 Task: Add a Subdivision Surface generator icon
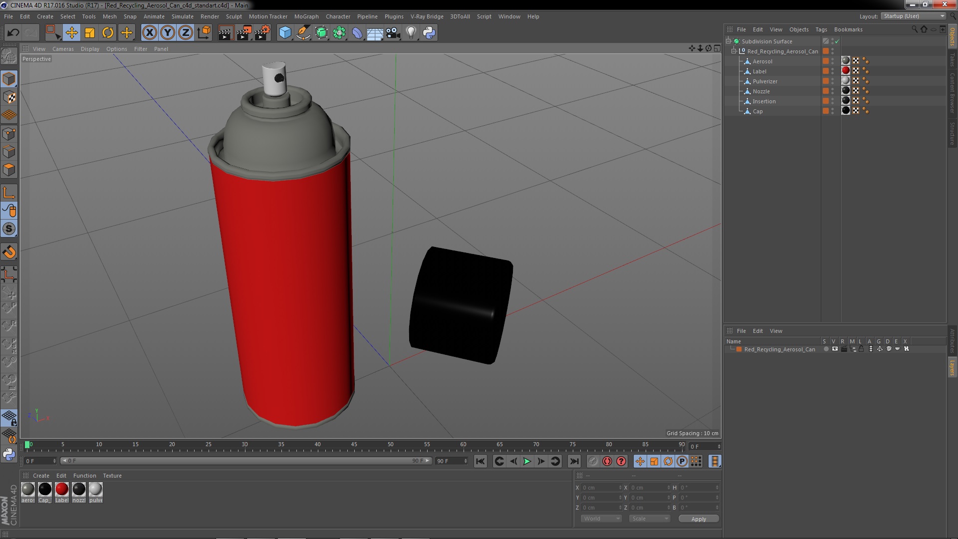(321, 33)
